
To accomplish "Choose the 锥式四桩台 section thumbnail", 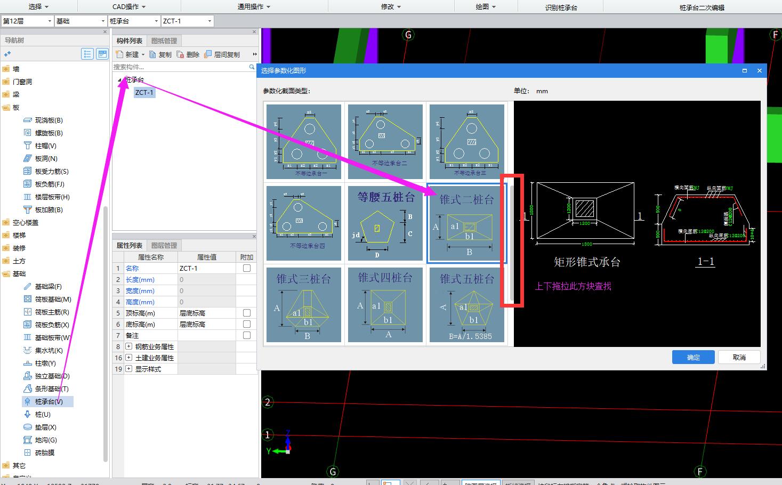I will 385,305.
